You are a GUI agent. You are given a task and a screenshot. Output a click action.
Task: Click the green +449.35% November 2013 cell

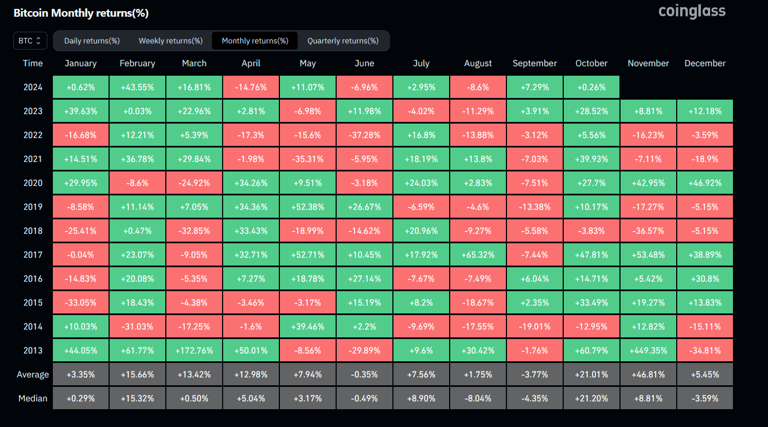648,350
